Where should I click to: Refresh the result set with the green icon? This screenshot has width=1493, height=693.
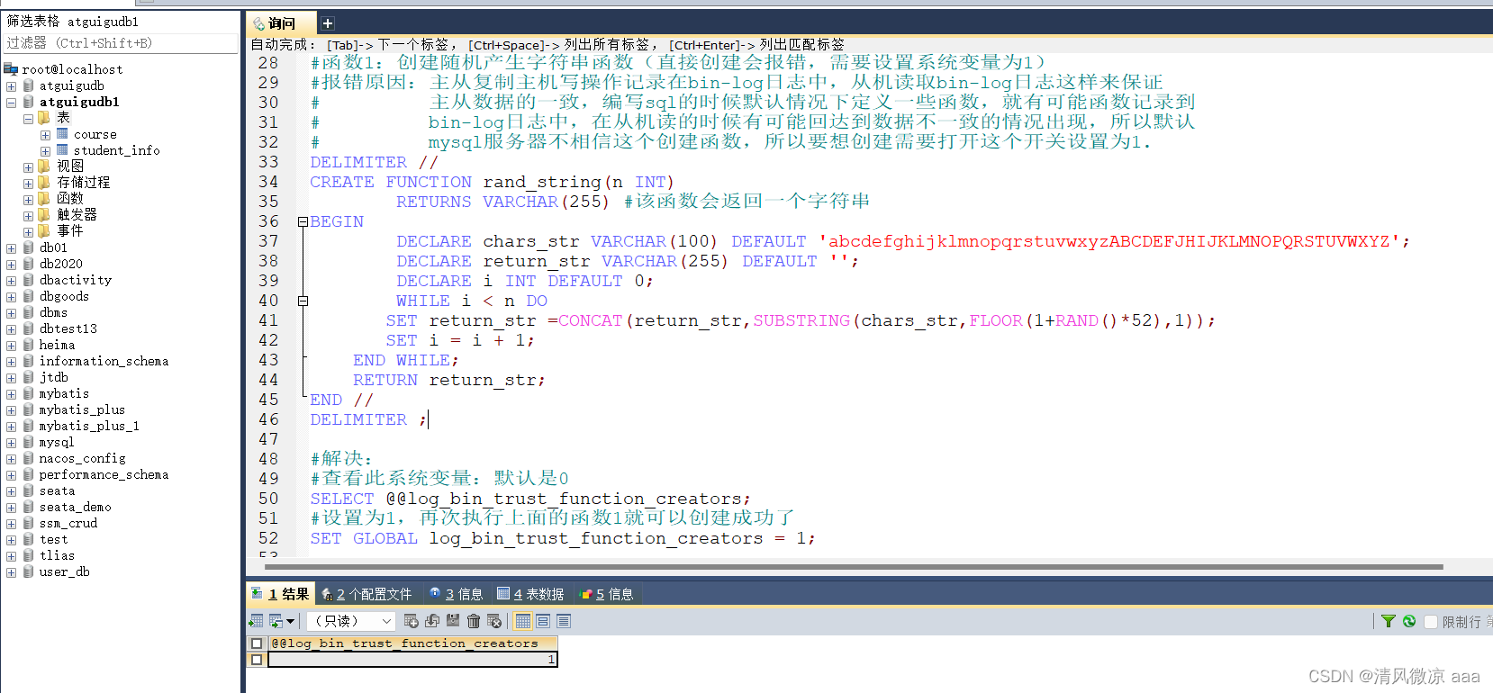click(1409, 621)
